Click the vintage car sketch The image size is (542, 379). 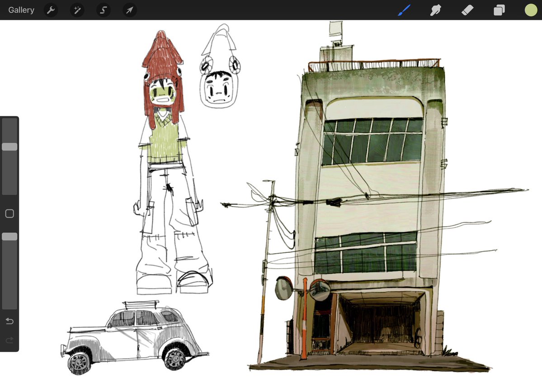tap(135, 338)
